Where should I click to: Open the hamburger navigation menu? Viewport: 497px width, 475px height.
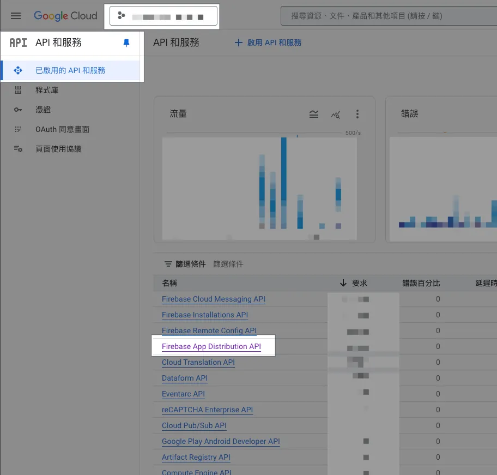click(x=16, y=16)
